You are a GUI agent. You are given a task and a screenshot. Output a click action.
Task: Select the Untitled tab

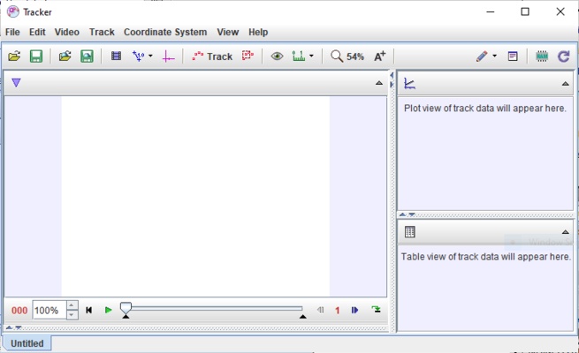tap(27, 343)
